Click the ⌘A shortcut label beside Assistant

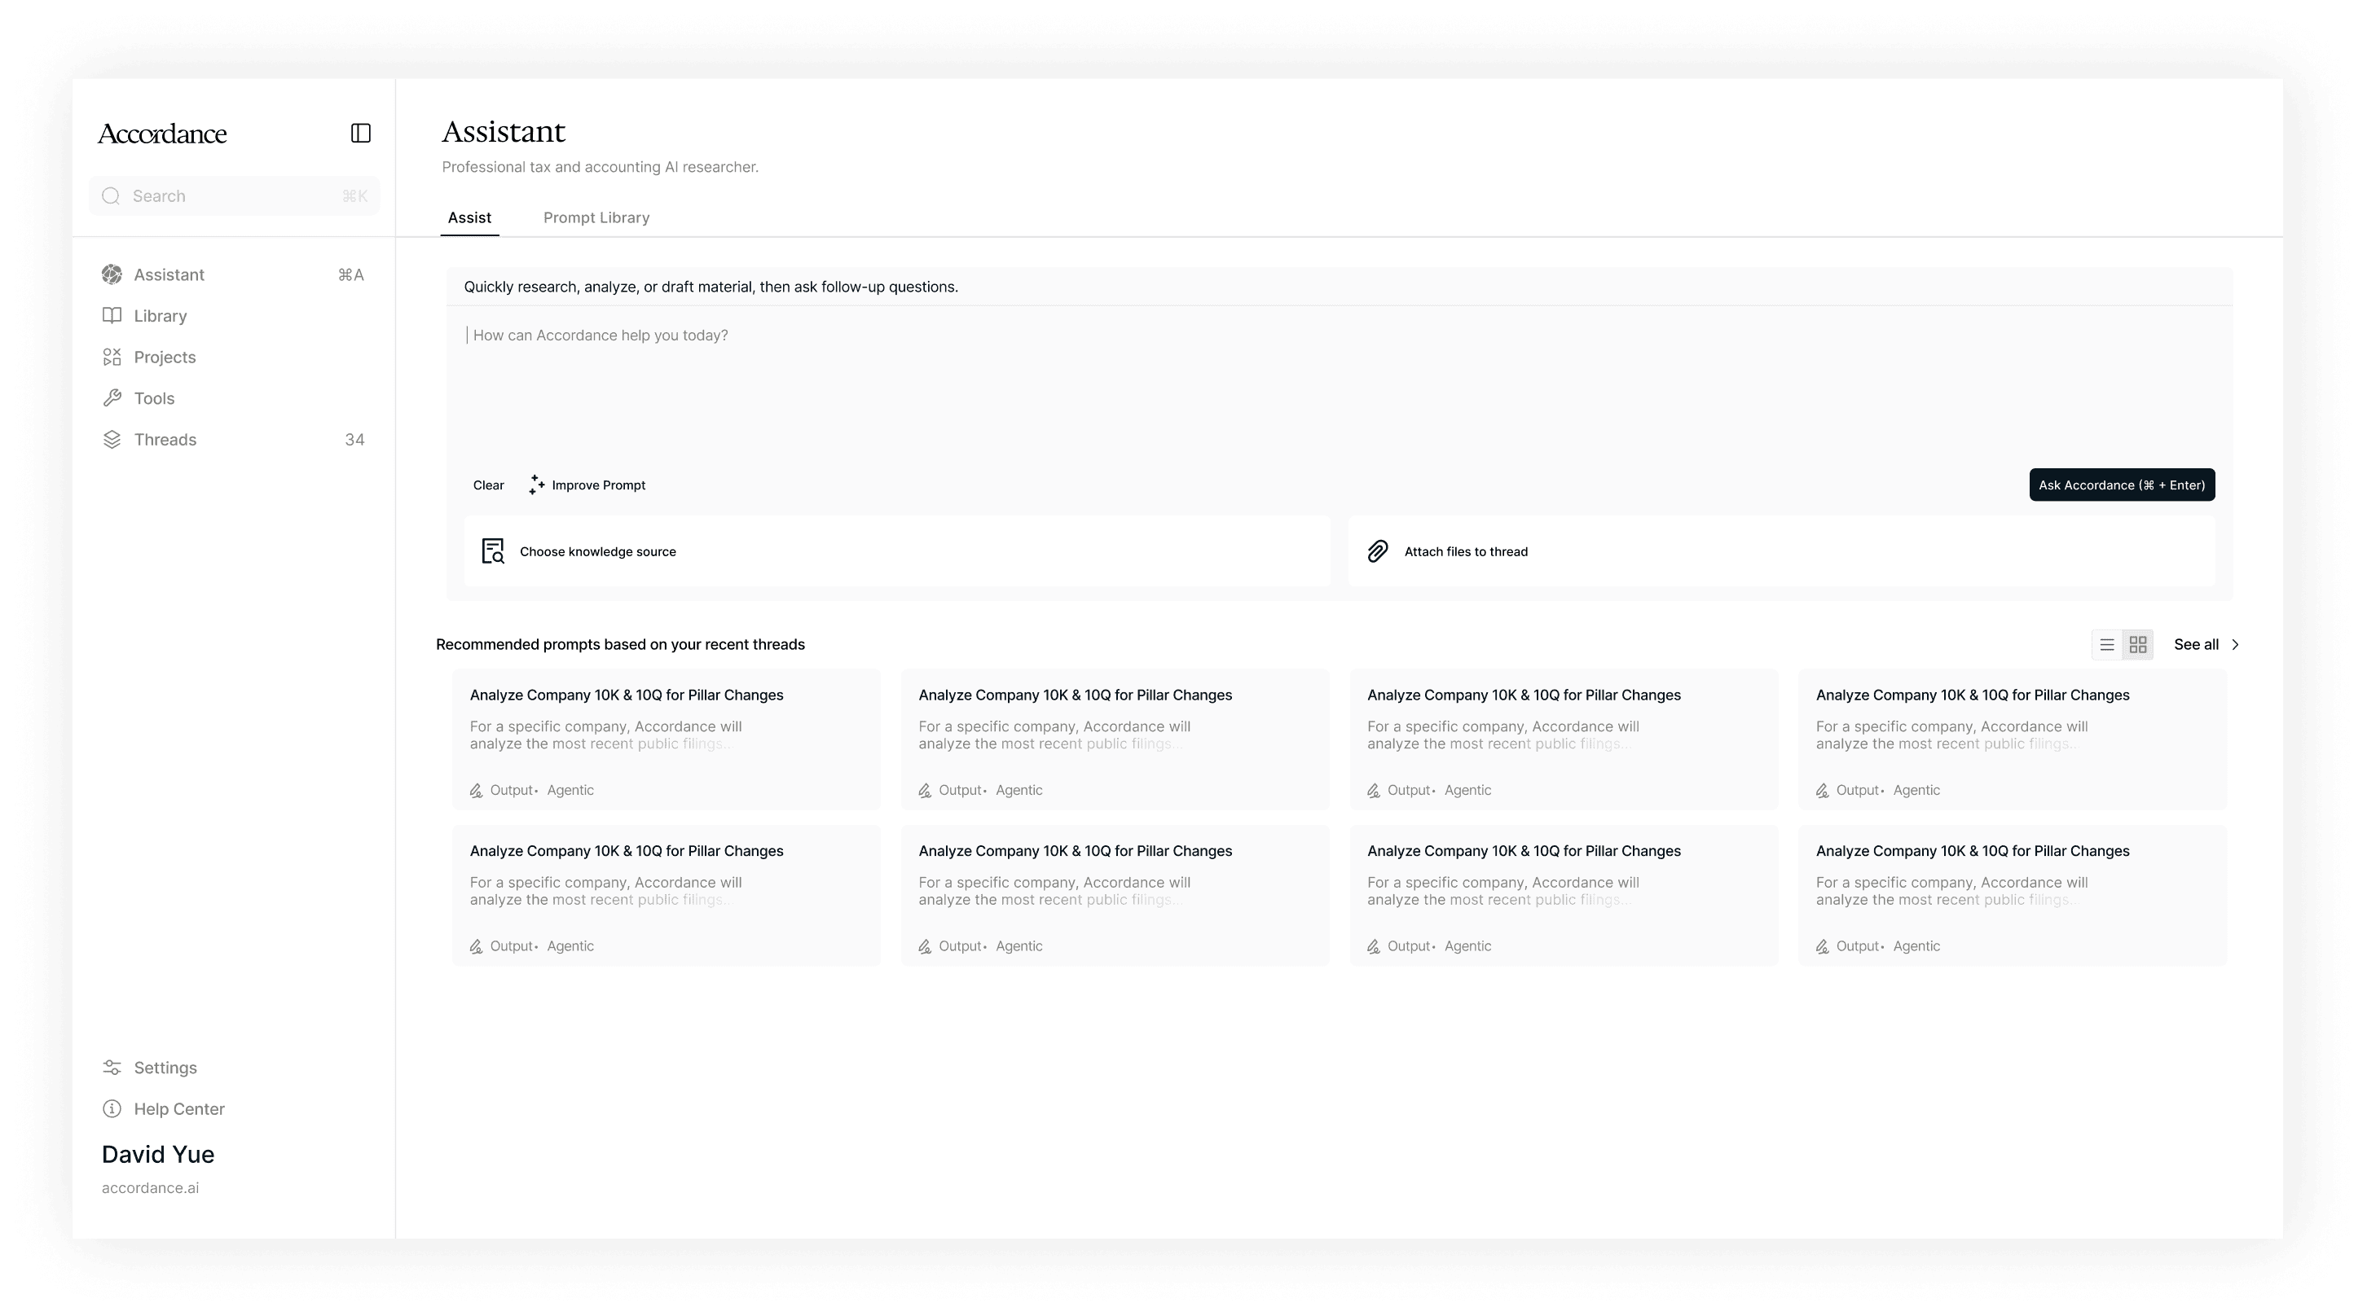351,274
